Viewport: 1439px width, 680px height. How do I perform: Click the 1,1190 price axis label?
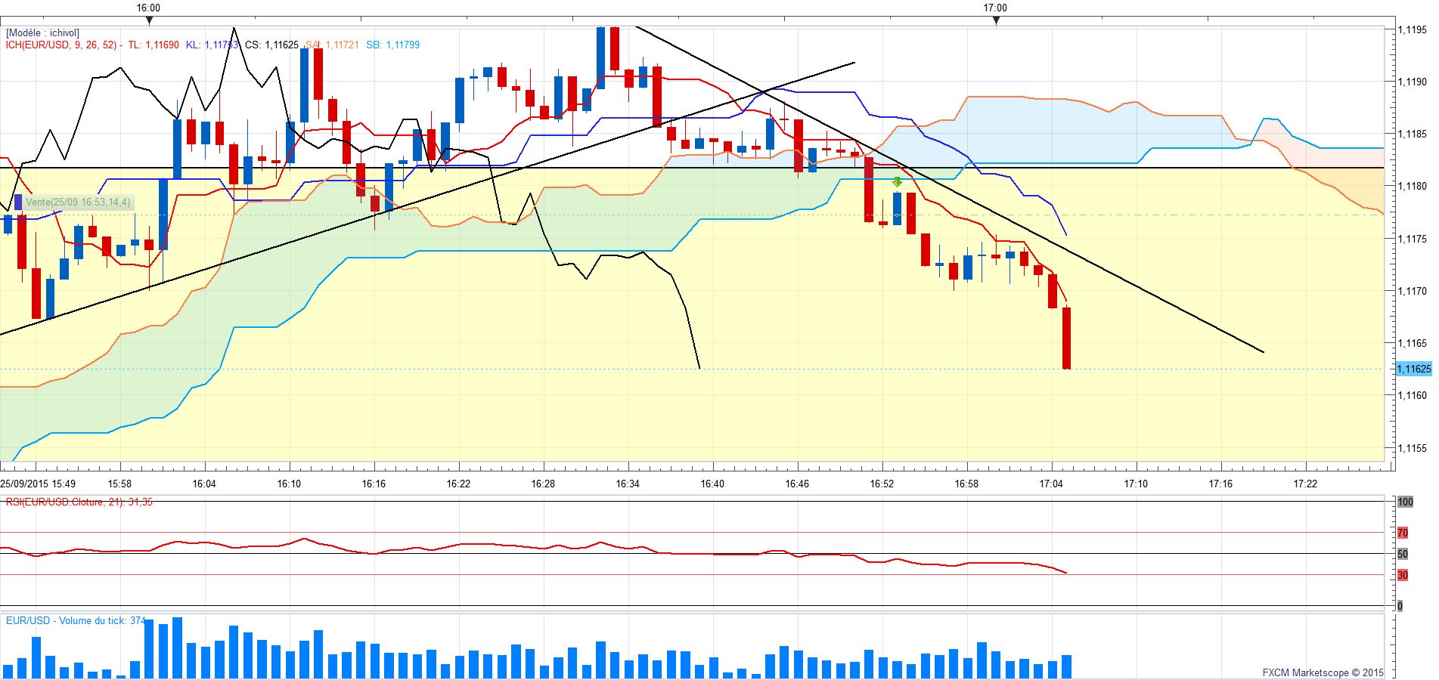point(1412,82)
